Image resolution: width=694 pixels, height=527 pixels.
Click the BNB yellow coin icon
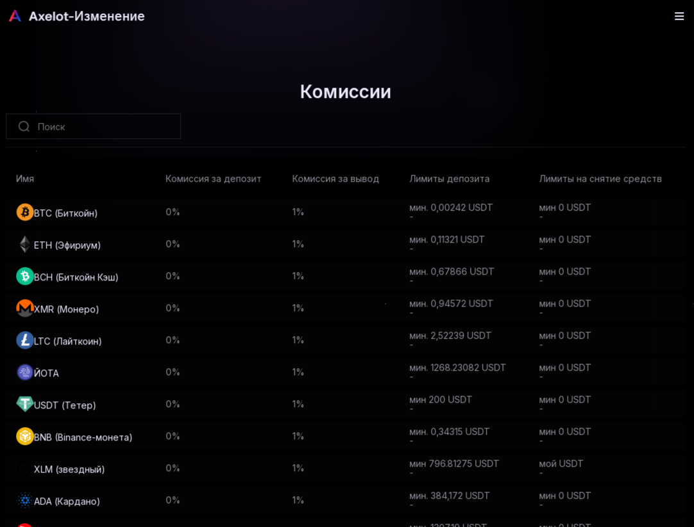click(25, 437)
